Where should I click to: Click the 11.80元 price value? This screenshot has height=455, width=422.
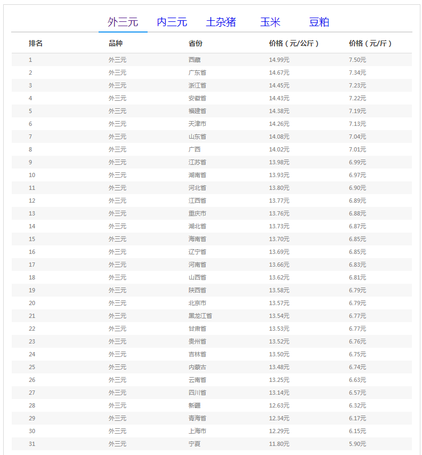point(279,444)
